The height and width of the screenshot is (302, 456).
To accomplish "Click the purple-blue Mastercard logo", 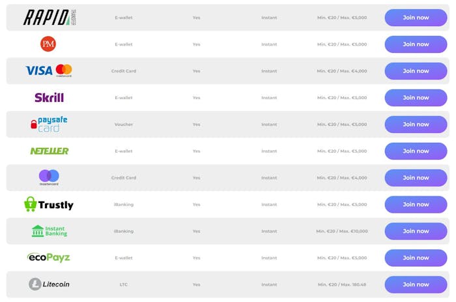I will click(49, 177).
